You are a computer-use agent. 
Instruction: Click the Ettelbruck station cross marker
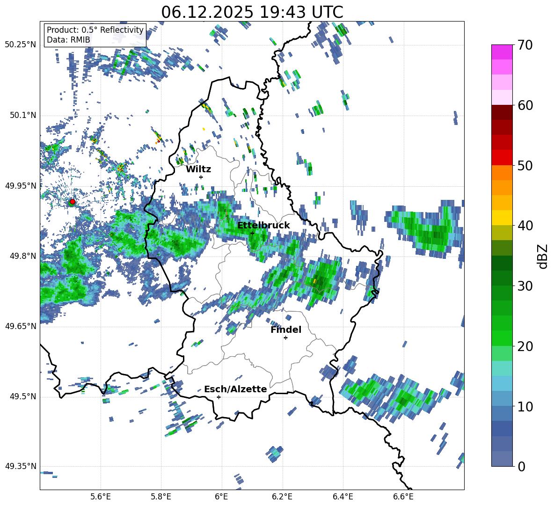[252, 233]
